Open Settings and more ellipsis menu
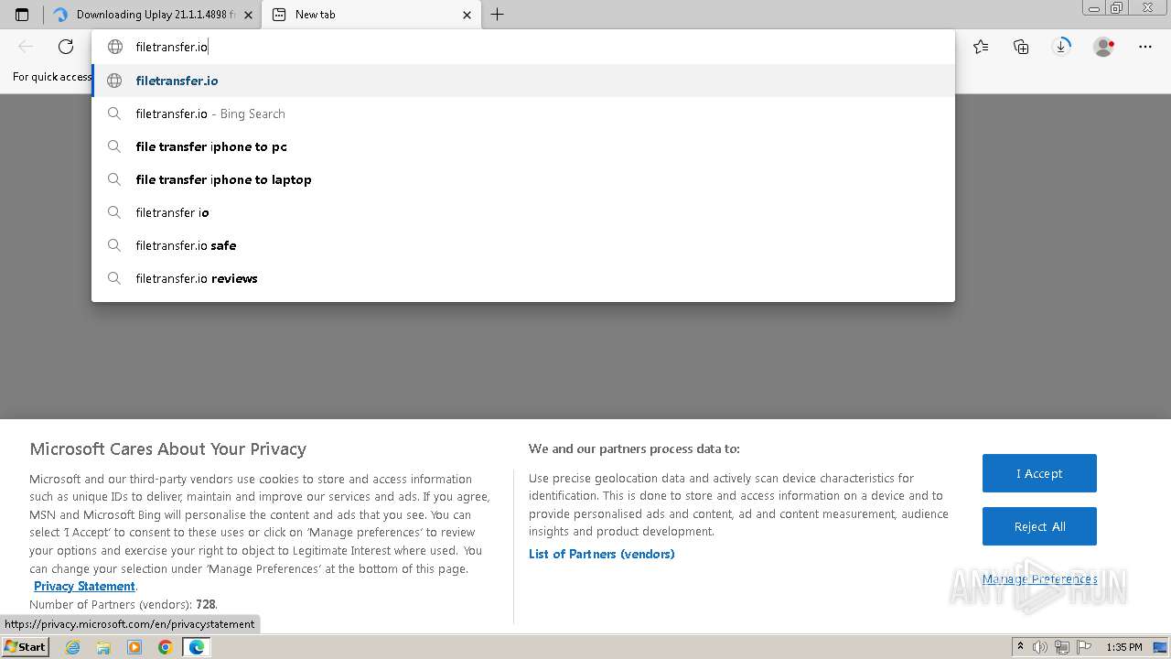1171x659 pixels. click(1145, 47)
